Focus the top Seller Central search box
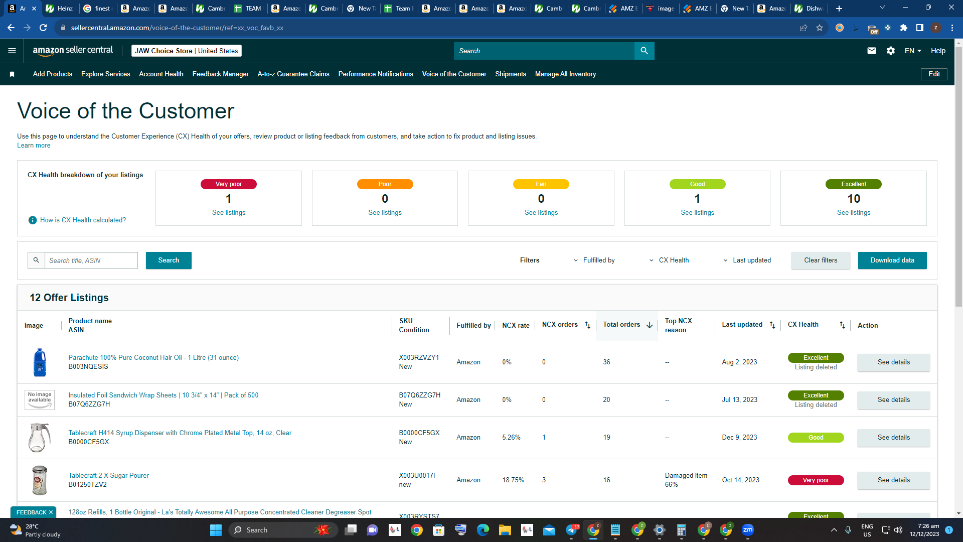963x542 pixels. (x=544, y=51)
